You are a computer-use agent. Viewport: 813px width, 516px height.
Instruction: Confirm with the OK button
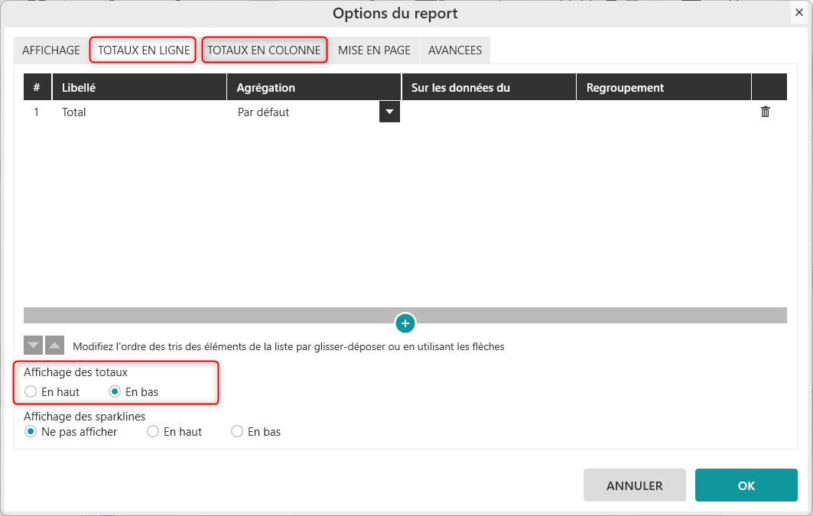[746, 485]
